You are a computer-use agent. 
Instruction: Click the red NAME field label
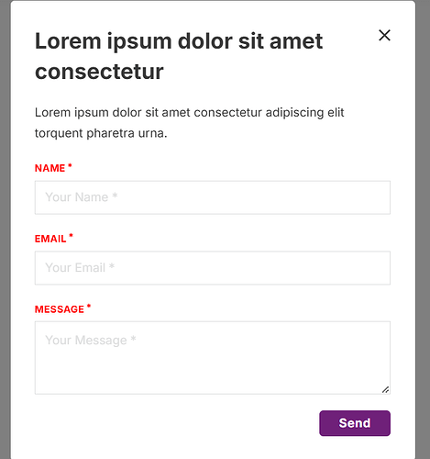(x=50, y=168)
